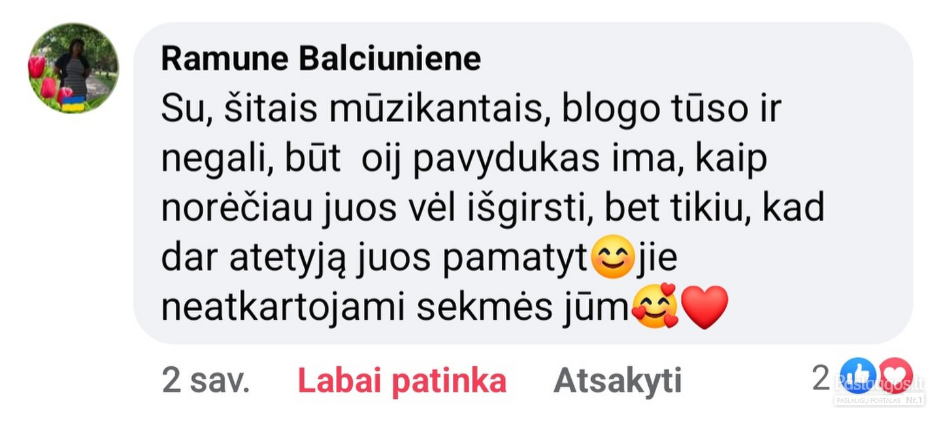Open the "2 sav." timestamp link
The image size is (941, 421).
[206, 381]
